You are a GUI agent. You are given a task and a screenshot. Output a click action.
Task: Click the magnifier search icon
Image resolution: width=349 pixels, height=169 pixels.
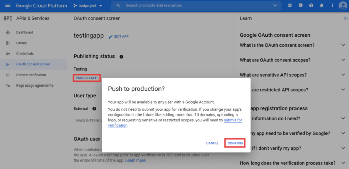point(118,6)
